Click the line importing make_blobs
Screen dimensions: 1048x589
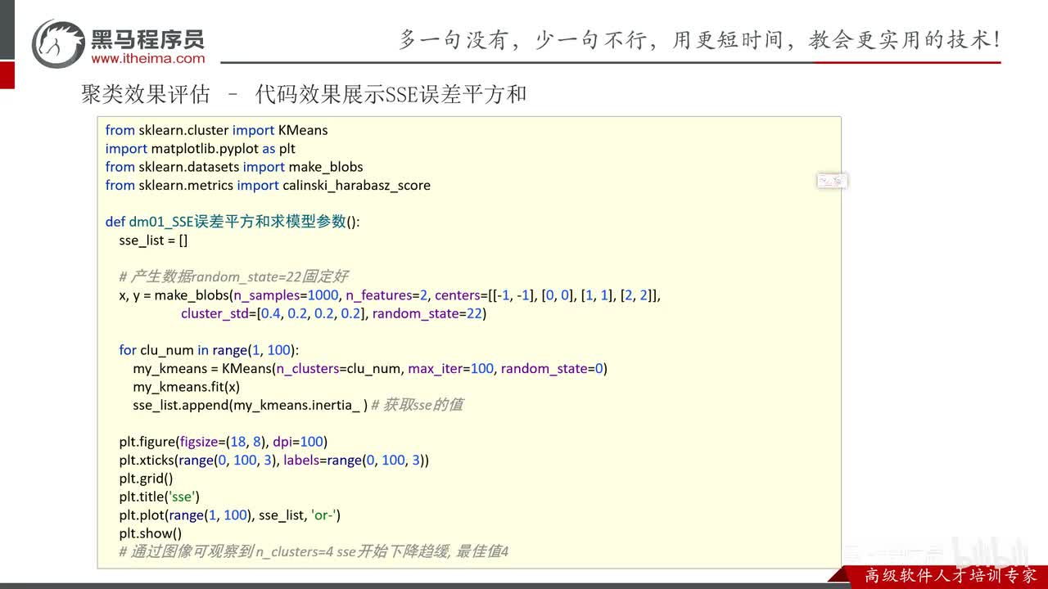(234, 167)
